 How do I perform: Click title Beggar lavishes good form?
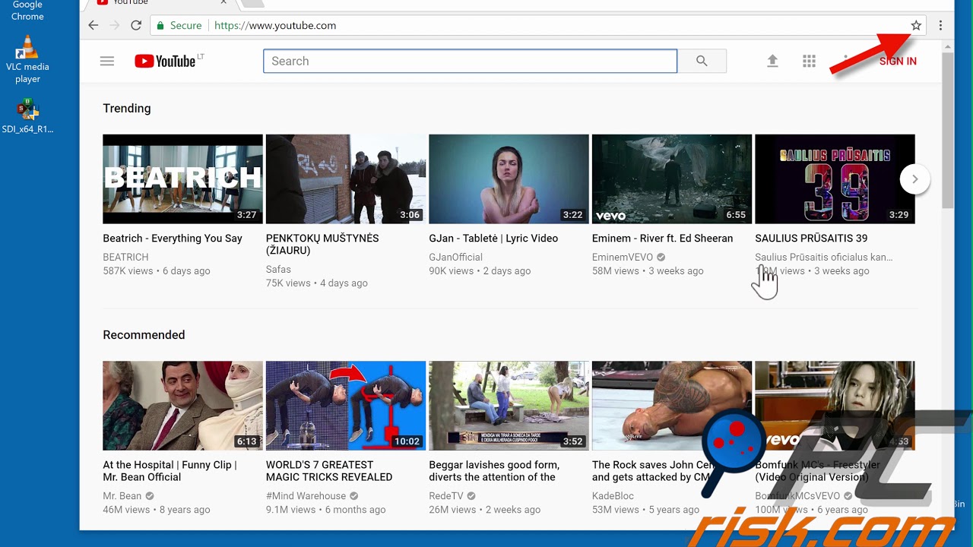coord(494,471)
